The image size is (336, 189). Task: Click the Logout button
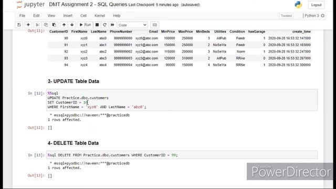coord(316,5)
